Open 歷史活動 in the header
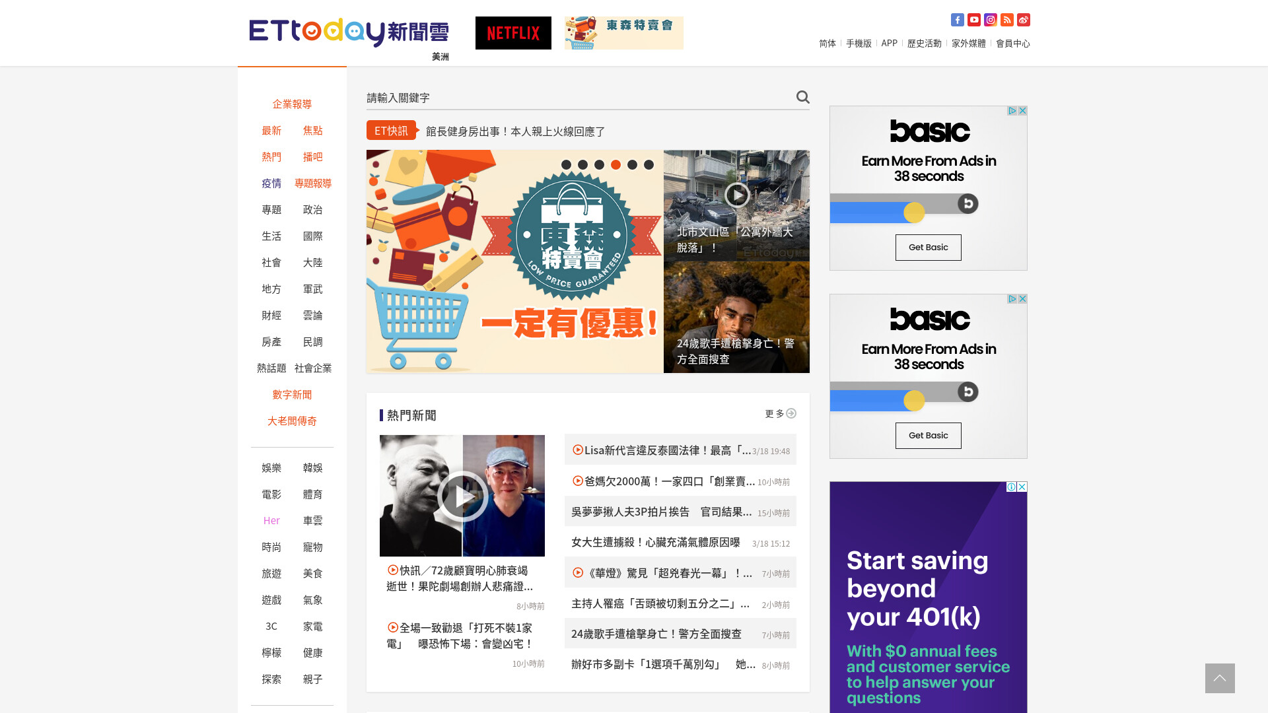Screen dimensions: 1268x713 [925, 43]
